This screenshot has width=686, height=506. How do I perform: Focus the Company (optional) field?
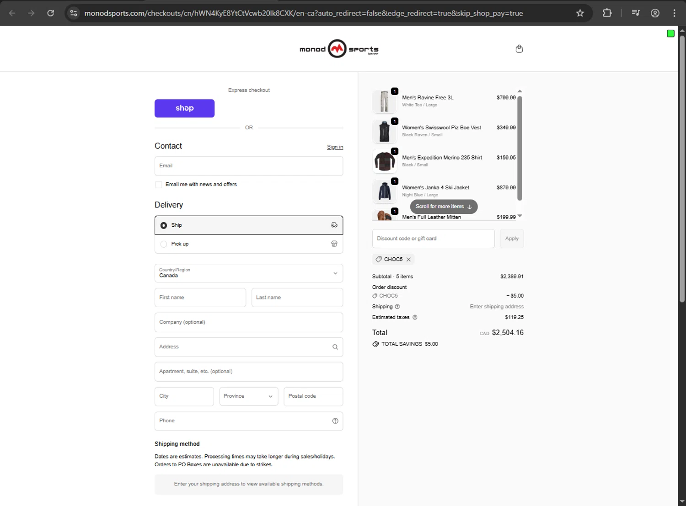point(249,322)
